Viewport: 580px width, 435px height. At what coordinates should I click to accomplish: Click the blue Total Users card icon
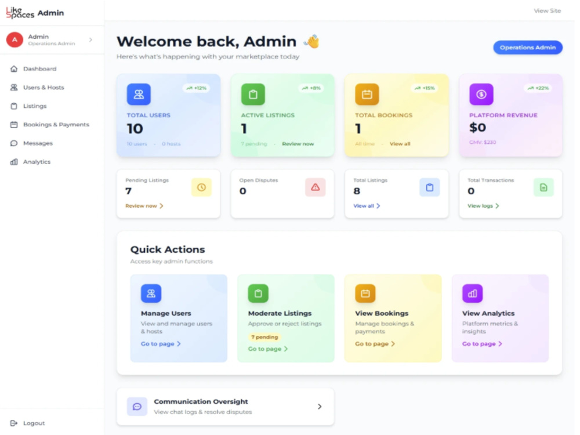pyautogui.click(x=139, y=95)
